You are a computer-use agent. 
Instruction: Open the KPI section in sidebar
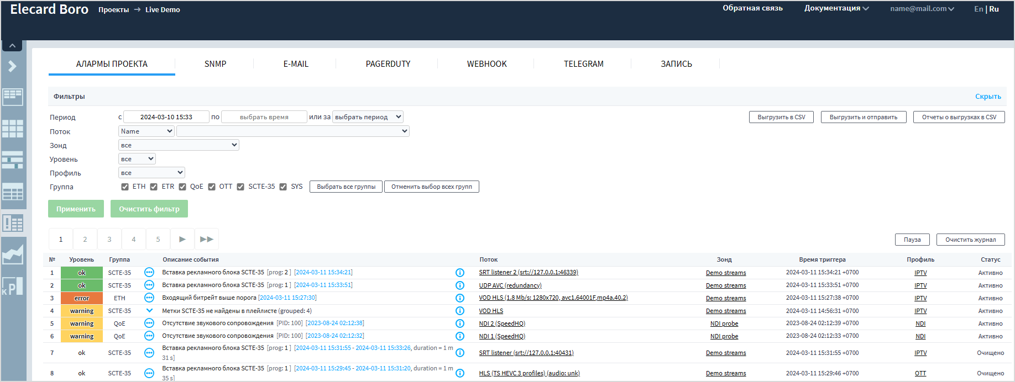click(12, 286)
